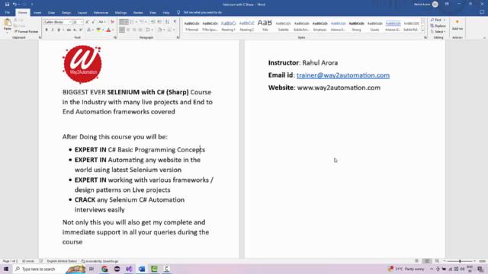Open the font size dropdown
The image size is (488, 274).
(x=82, y=22)
